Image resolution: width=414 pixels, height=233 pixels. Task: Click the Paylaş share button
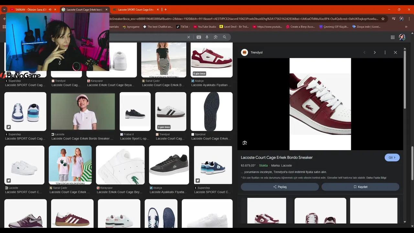pos(280,187)
